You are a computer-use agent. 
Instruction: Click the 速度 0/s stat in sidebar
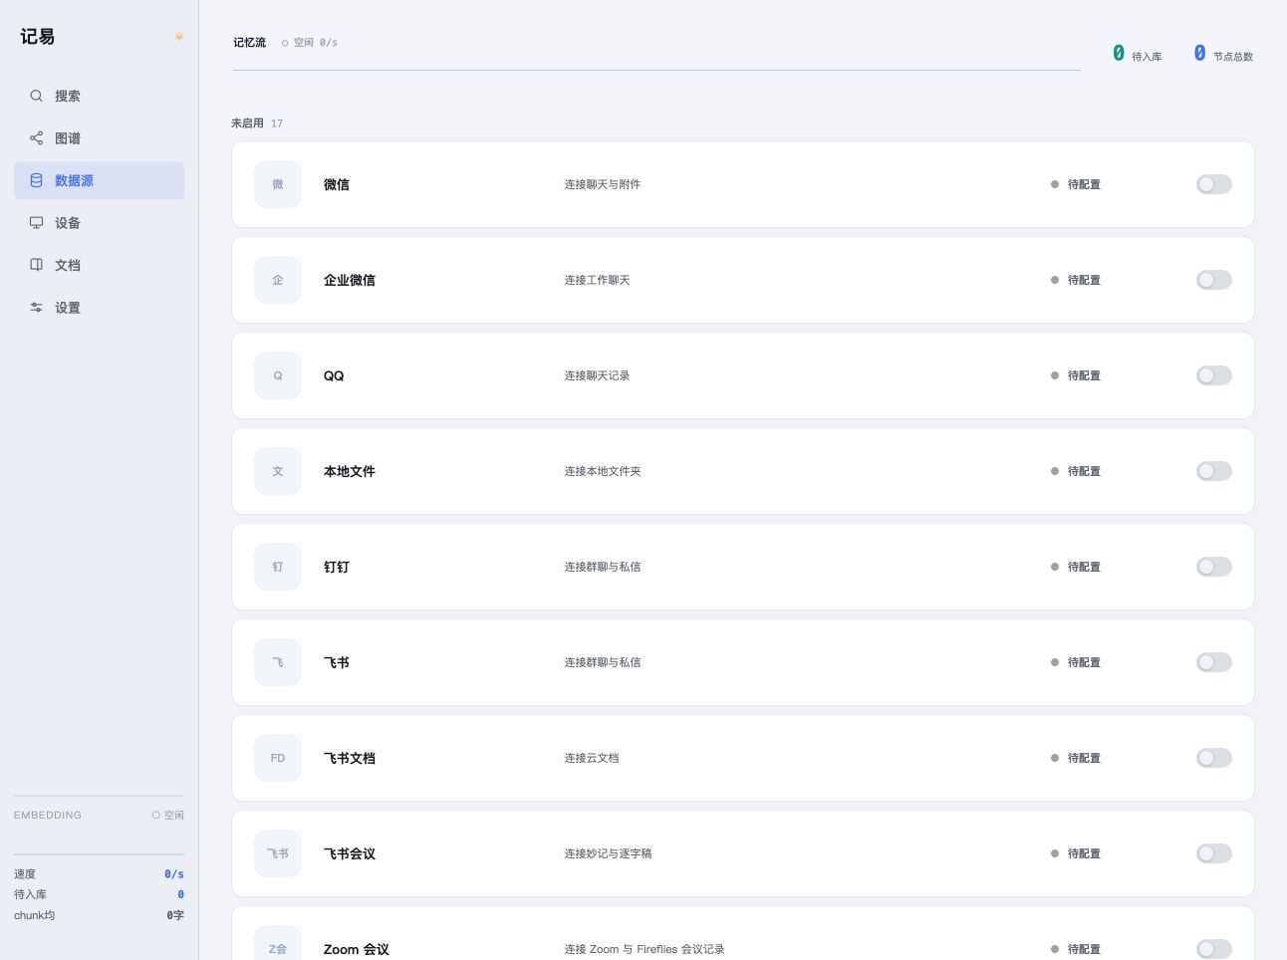coord(99,873)
